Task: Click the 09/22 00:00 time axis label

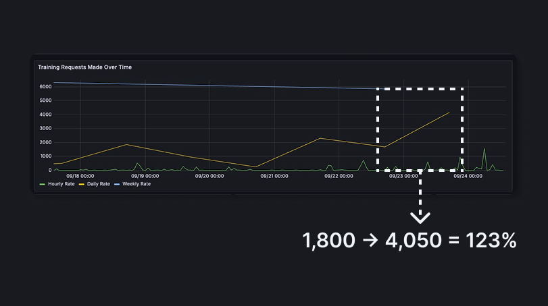Action: pos(339,176)
